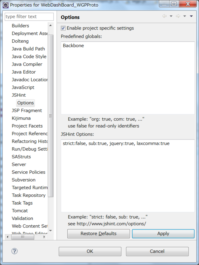Click the tree panel's vertical scrollbar
Image resolution: width=199 pixels, height=265 pixels.
tap(50, 116)
